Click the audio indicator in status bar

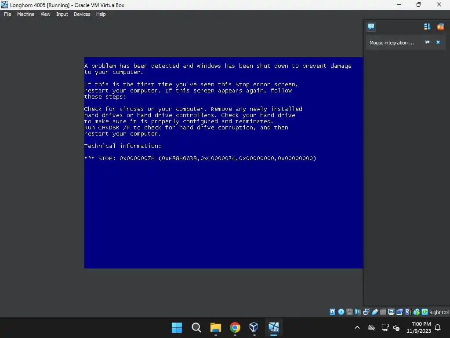358,312
